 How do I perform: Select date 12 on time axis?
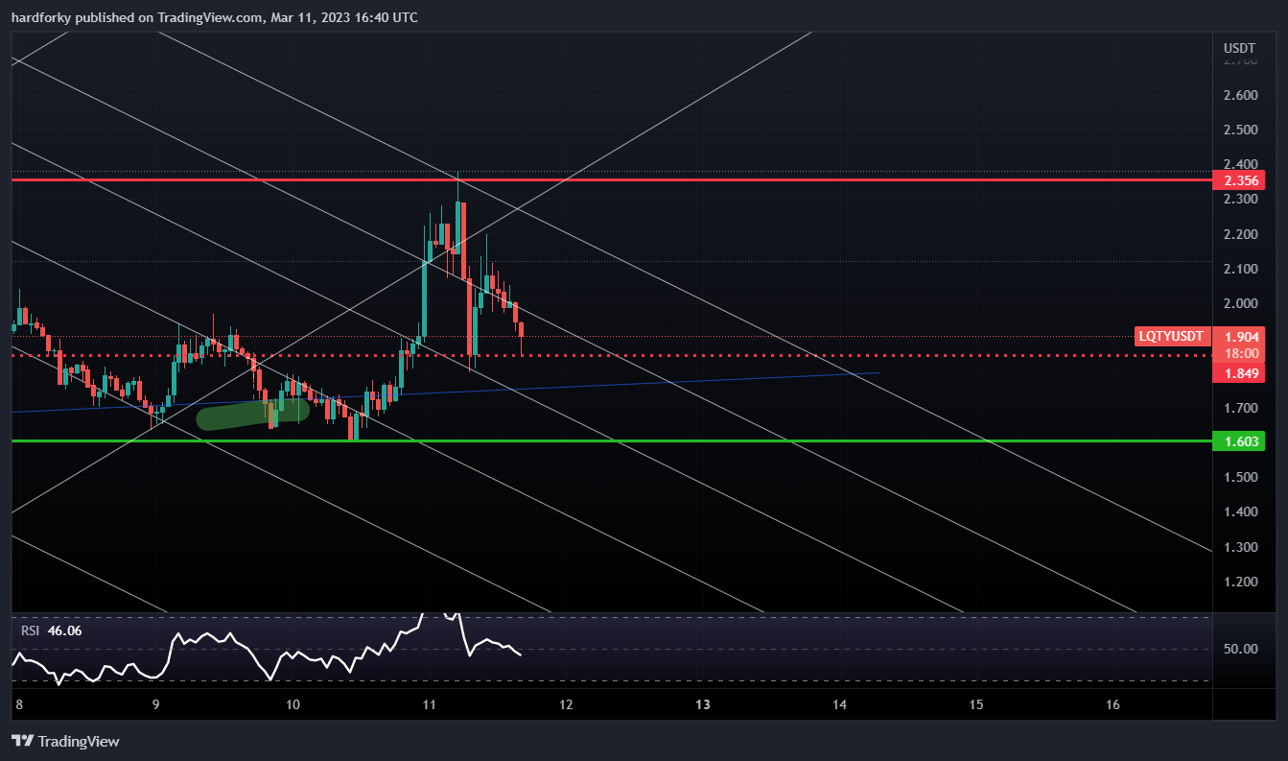[566, 704]
